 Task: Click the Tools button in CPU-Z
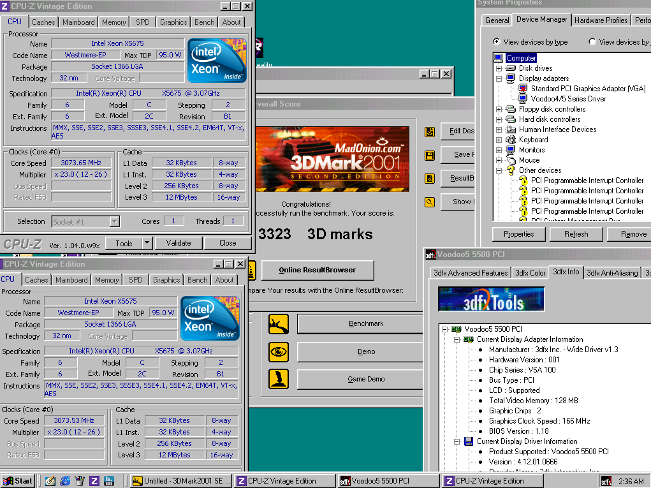(124, 244)
